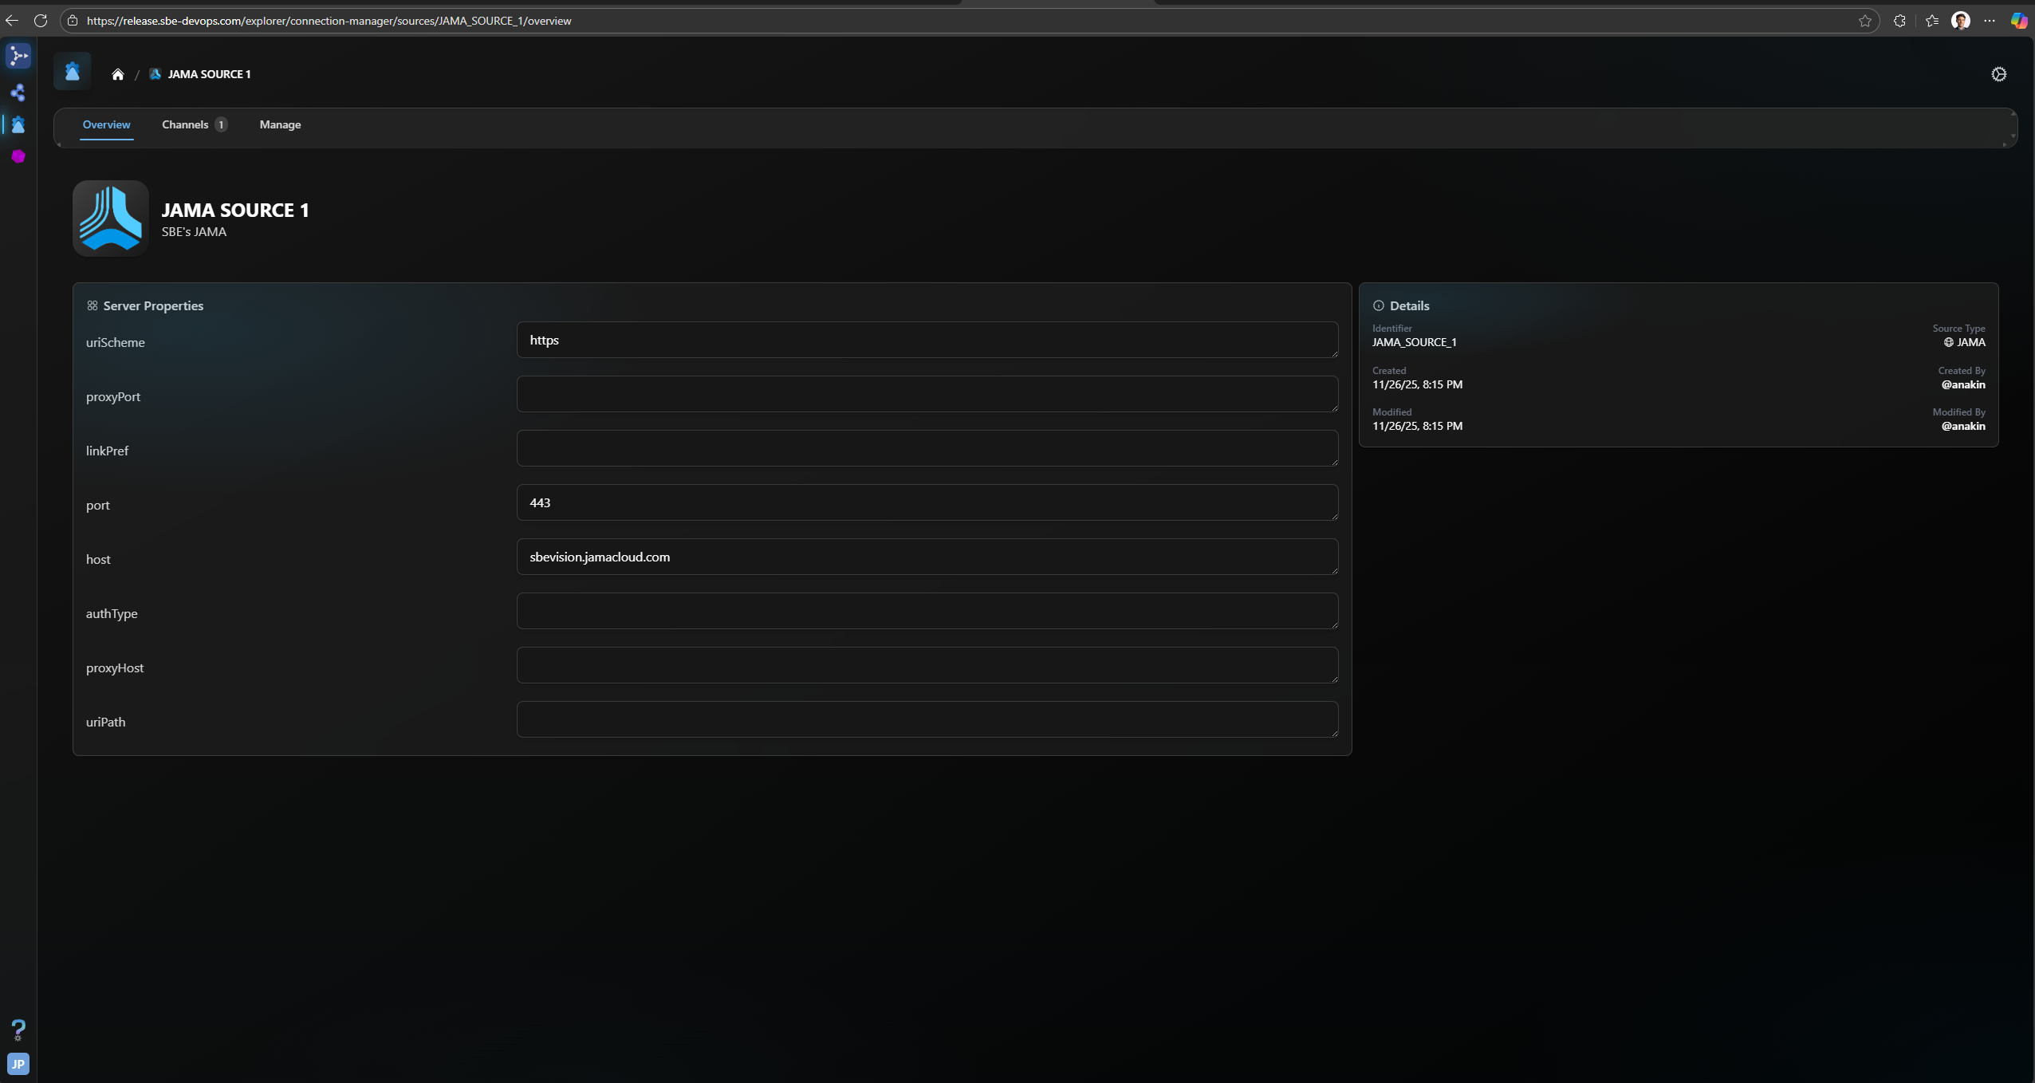Click the purple hexagon icon in the sidebar
This screenshot has width=2035, height=1083.
(x=18, y=156)
